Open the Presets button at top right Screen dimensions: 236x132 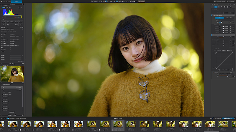[231, 1]
